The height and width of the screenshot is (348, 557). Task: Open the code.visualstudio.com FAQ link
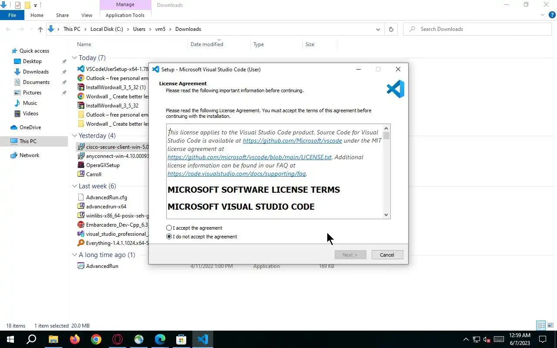point(237,174)
